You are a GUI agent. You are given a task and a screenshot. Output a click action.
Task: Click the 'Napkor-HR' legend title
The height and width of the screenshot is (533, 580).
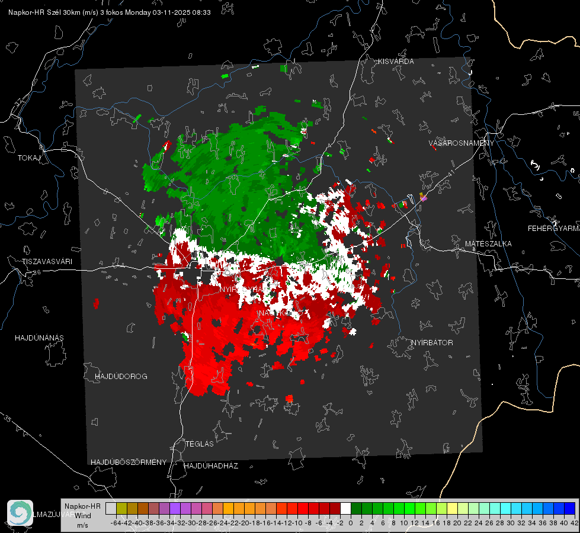(x=82, y=506)
